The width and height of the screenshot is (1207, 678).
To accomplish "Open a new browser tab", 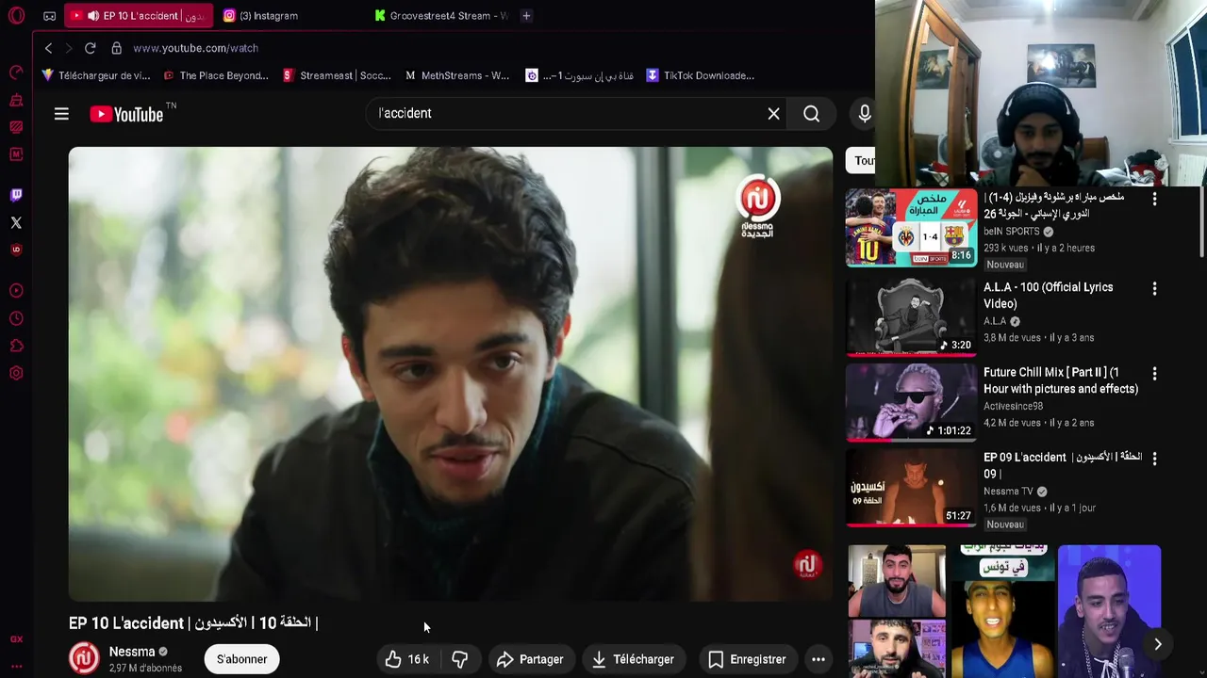I will [526, 16].
